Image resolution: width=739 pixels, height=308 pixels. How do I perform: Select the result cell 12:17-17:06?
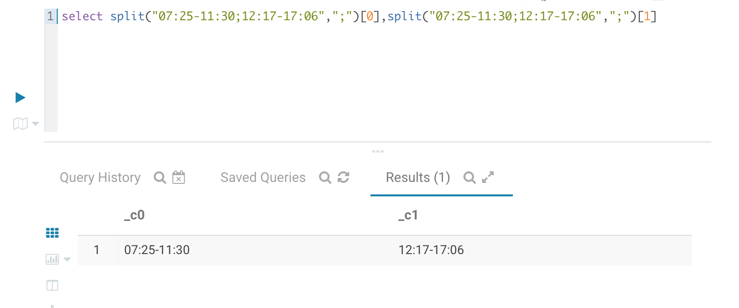(x=431, y=250)
